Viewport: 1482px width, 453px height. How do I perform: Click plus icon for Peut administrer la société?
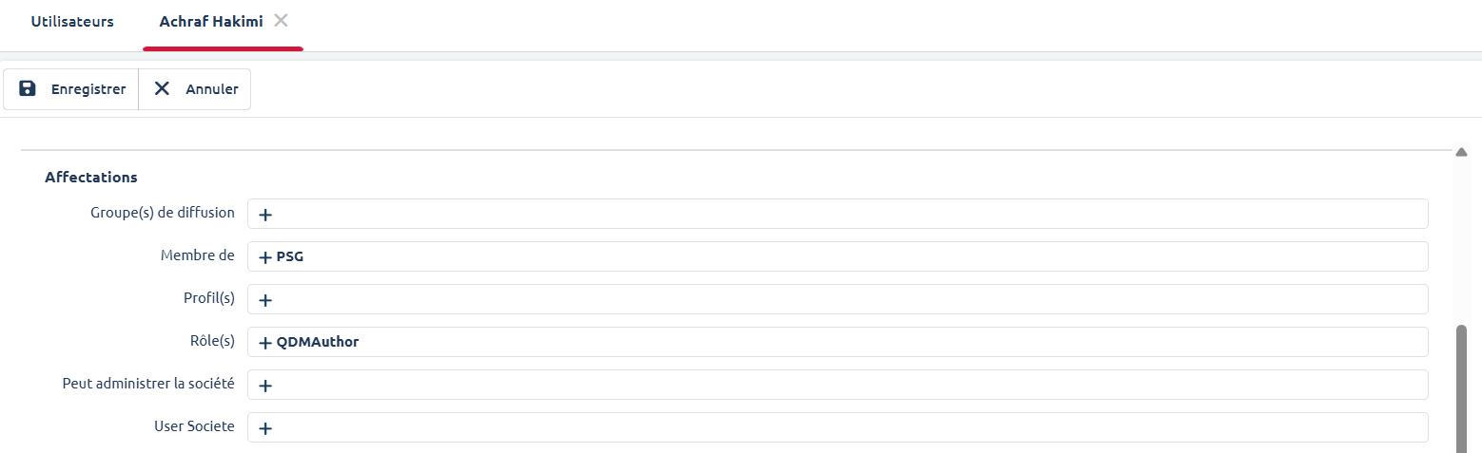265,386
